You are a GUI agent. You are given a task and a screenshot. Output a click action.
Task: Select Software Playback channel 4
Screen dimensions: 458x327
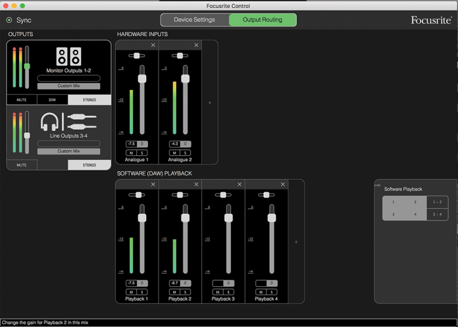[x=415, y=214]
